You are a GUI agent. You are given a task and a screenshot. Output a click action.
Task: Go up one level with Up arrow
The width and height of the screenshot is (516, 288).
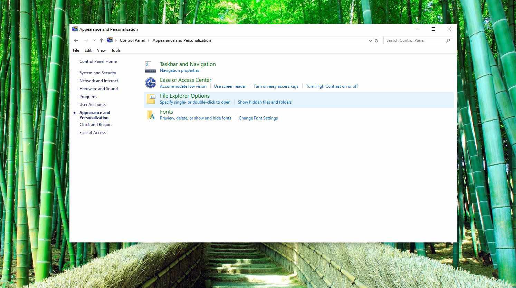tap(101, 40)
